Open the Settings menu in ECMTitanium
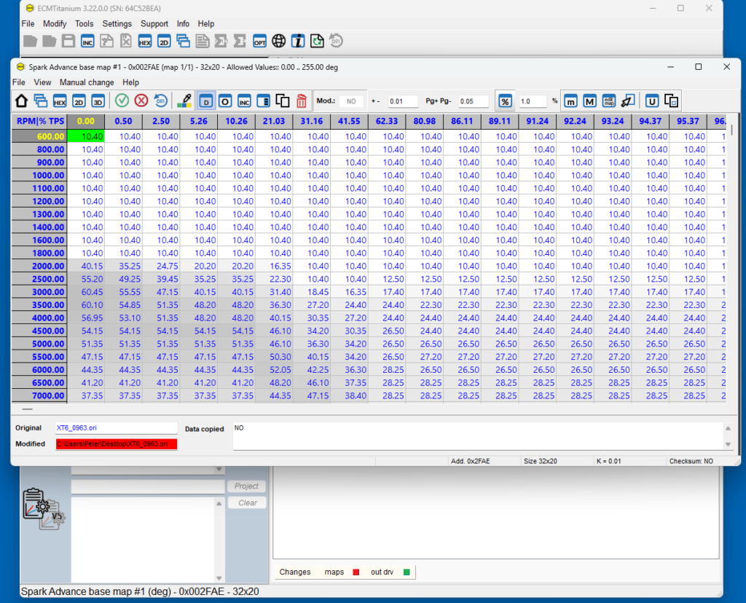Viewport: 746px width, 603px height. tap(117, 24)
